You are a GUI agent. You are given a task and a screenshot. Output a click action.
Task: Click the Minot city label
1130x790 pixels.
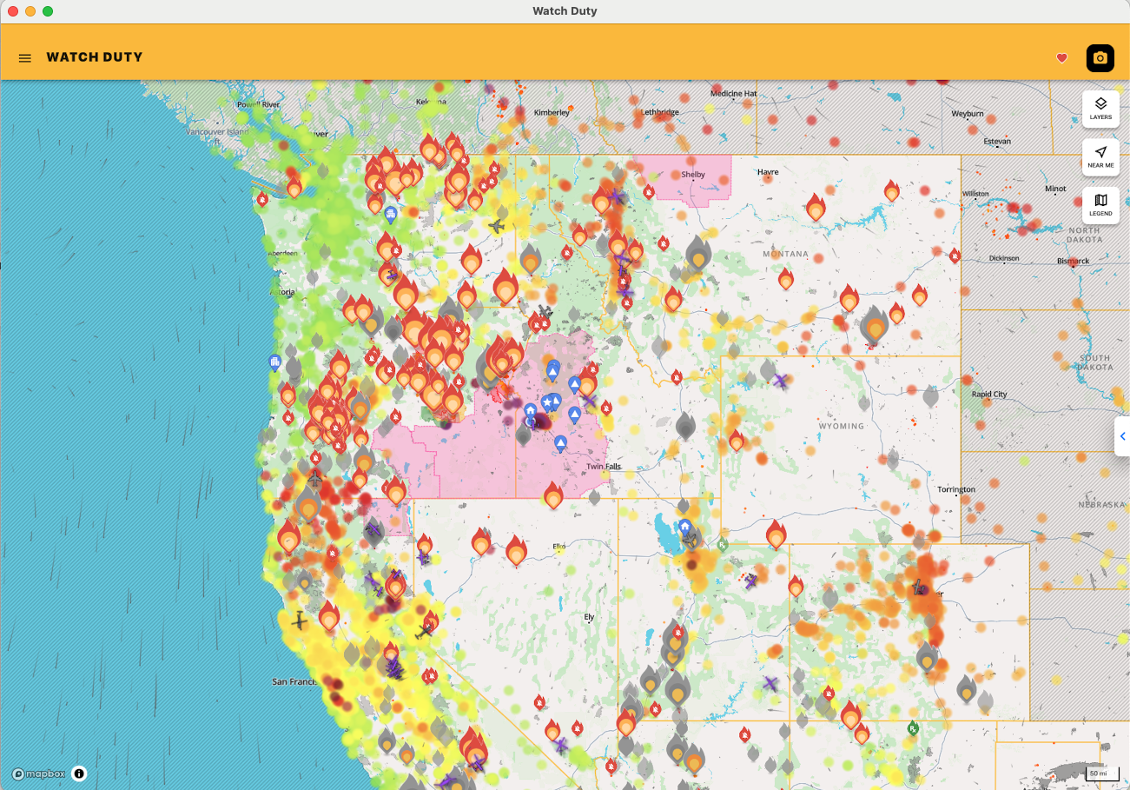[x=1055, y=189]
